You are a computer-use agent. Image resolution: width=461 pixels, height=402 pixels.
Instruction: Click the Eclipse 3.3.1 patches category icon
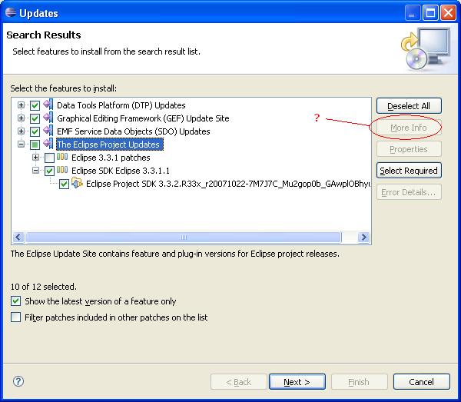pos(62,157)
